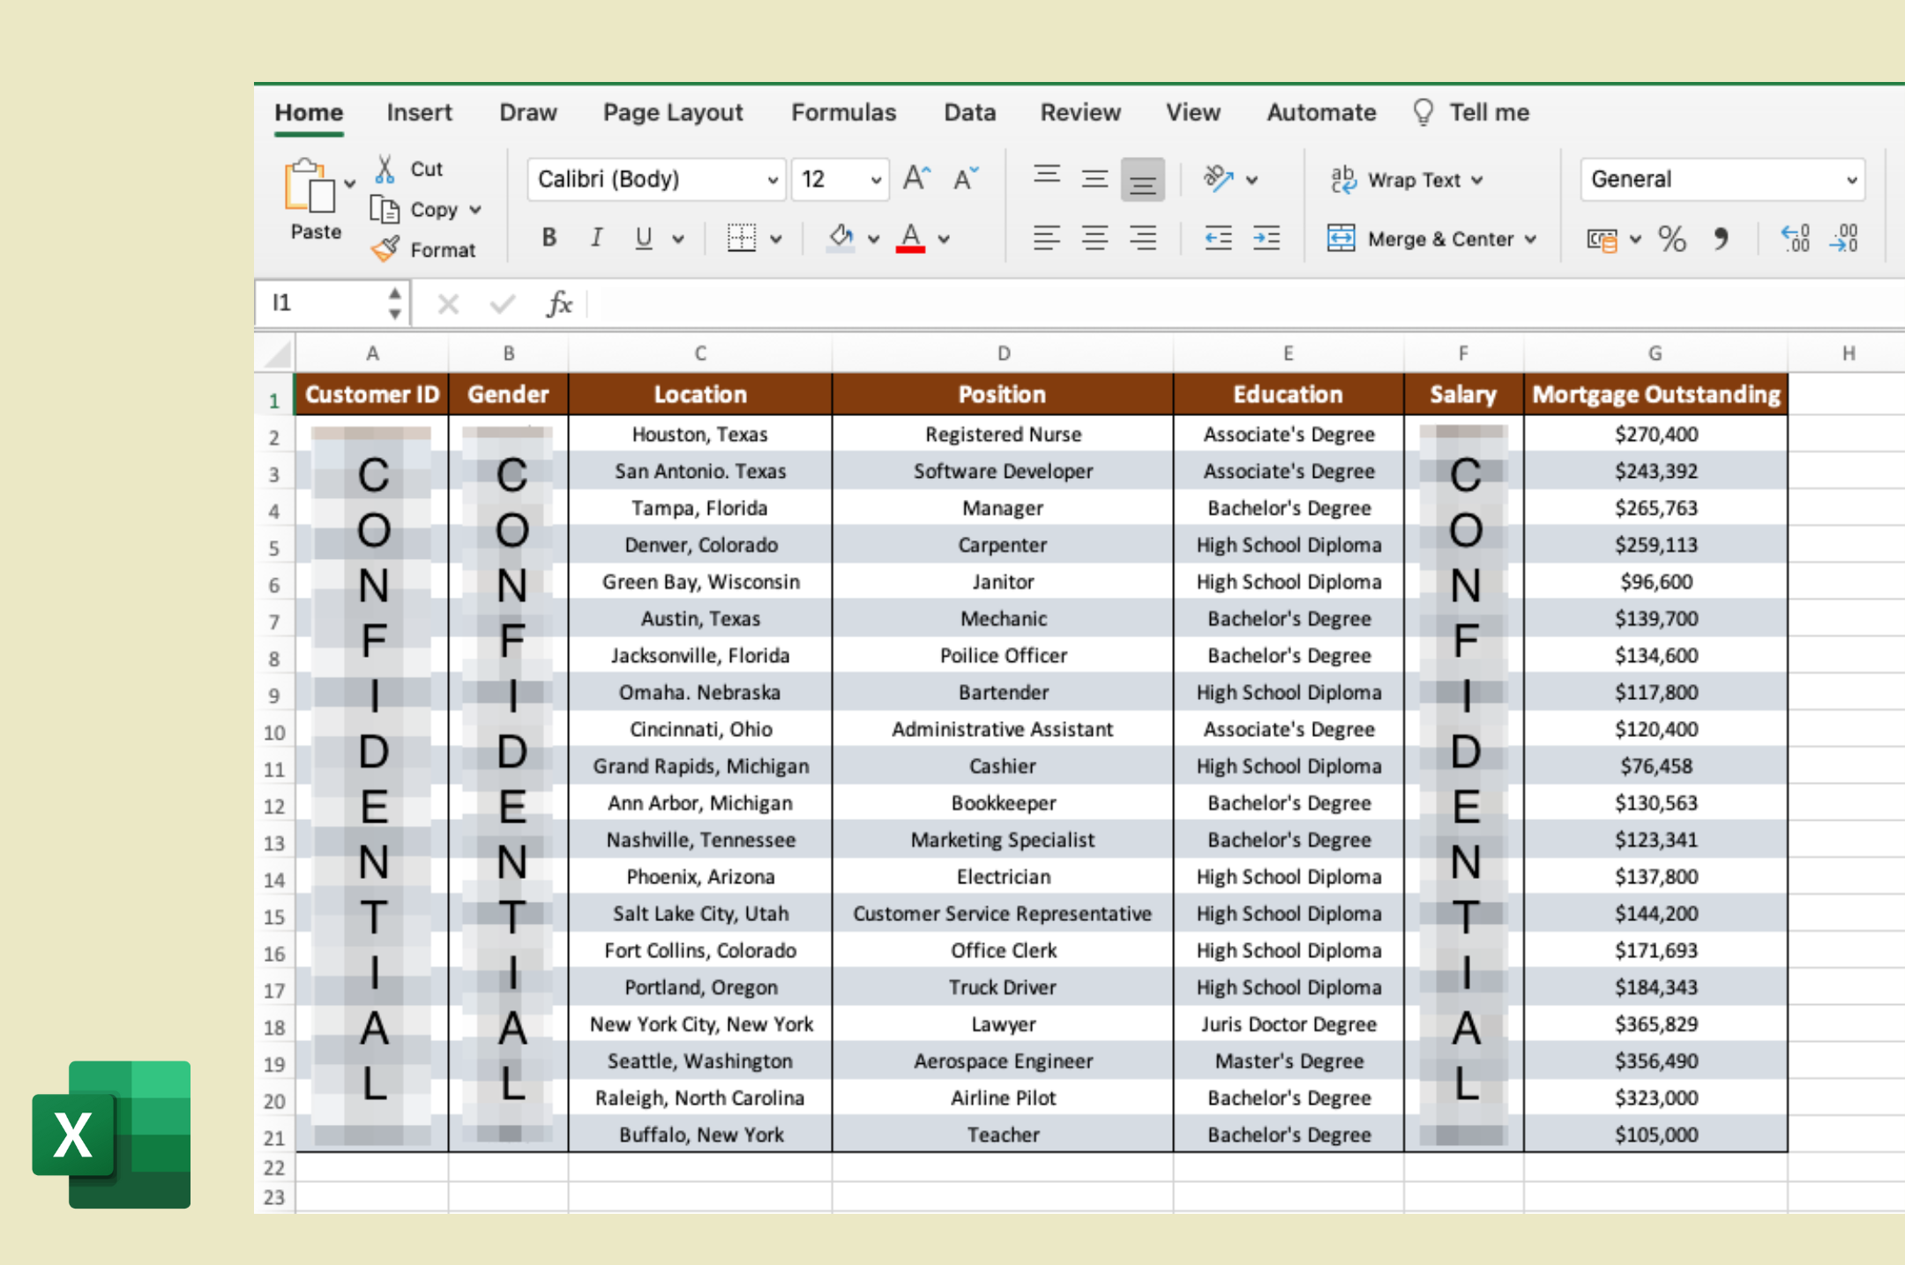Click the Cut scissors icon
Viewport: 1905px width, 1265px height.
tap(385, 168)
